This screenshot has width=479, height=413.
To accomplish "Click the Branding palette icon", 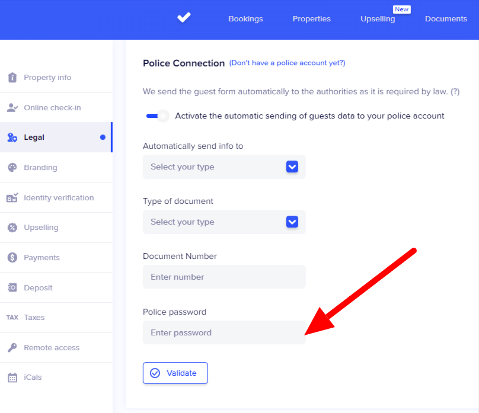I will (x=12, y=168).
